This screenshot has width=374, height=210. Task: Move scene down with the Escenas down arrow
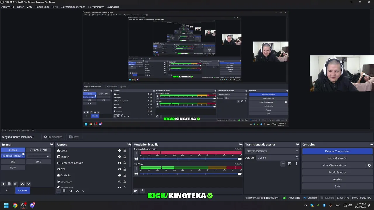[x=28, y=184]
